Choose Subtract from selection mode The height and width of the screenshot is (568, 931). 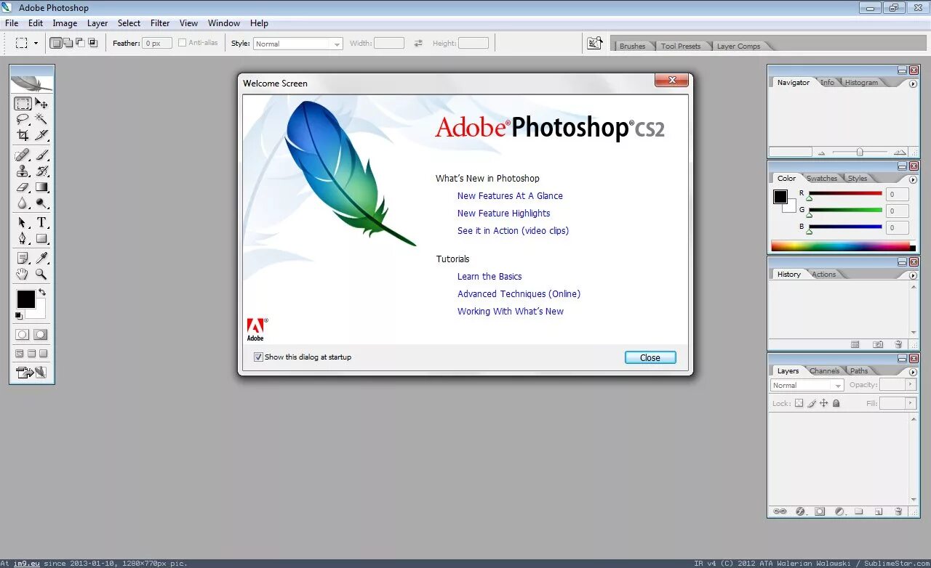80,43
